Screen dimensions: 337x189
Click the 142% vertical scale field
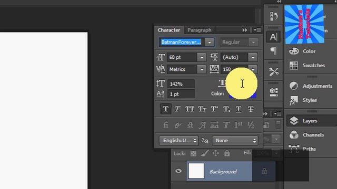pos(181,84)
